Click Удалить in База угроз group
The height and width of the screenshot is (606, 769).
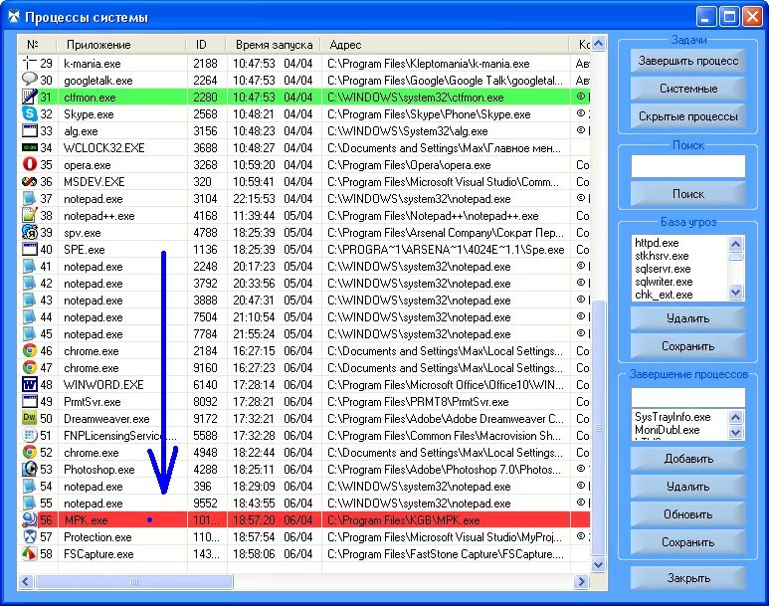[687, 318]
